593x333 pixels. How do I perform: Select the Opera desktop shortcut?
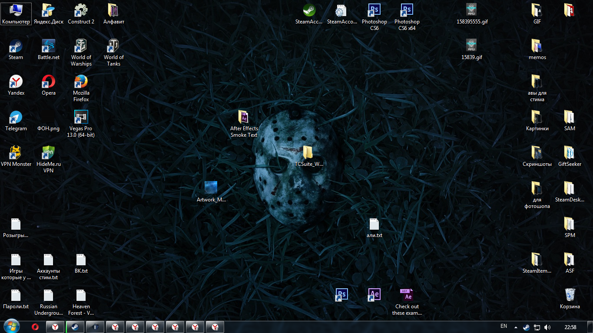49,85
